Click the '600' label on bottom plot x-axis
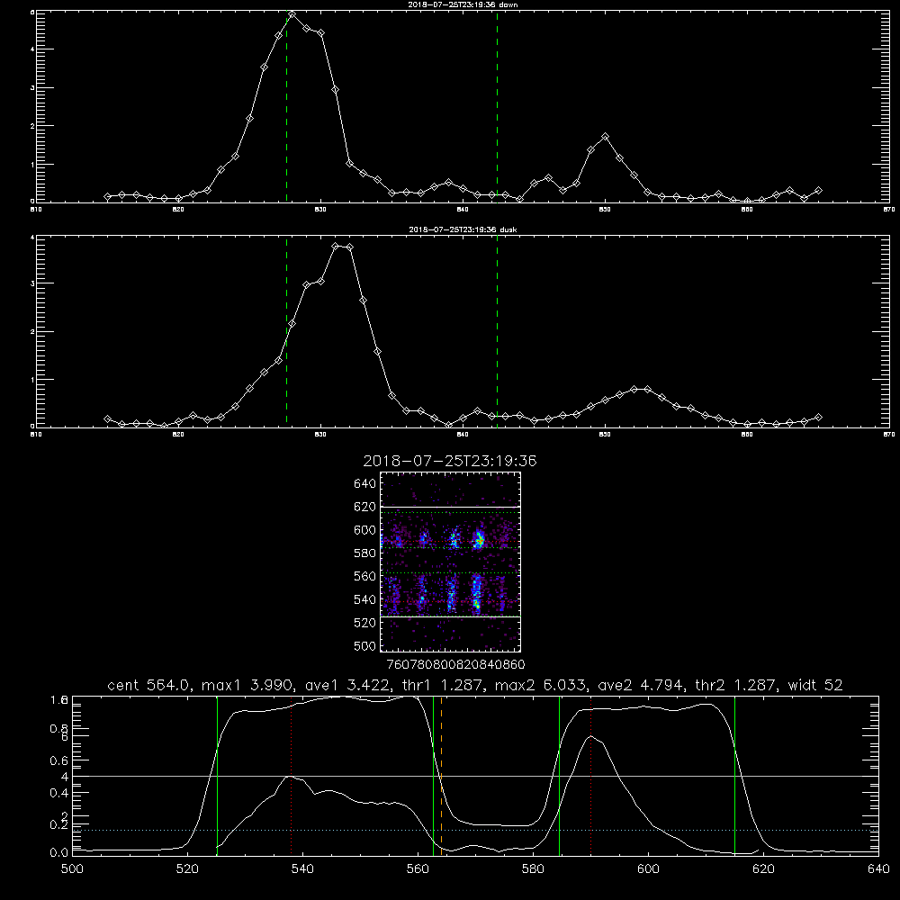The image size is (900, 900). pos(648,869)
